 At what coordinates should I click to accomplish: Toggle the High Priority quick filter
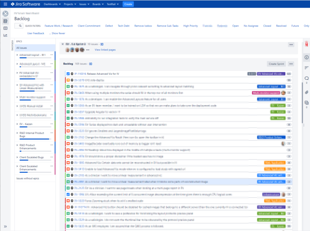(191, 26)
